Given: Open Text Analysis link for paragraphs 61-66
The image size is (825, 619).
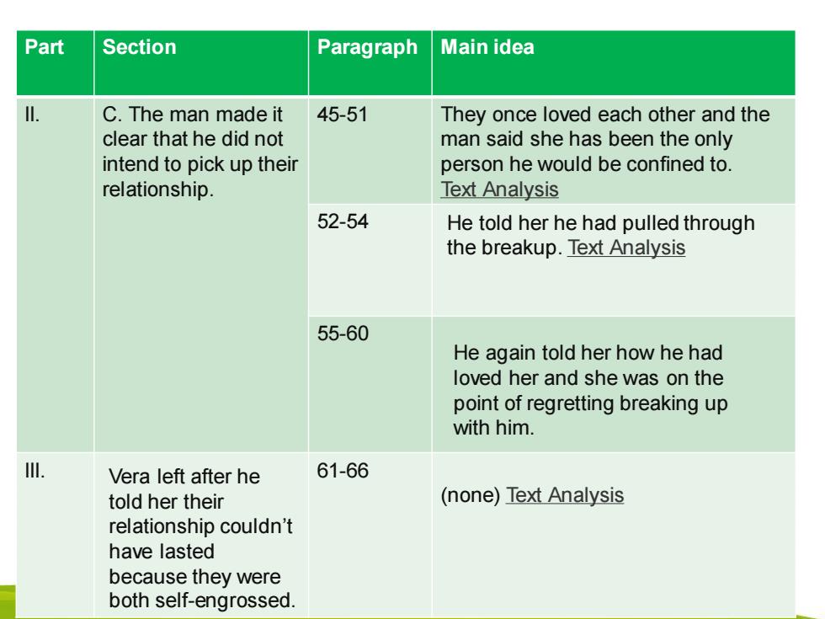Looking at the screenshot, I should click(565, 495).
